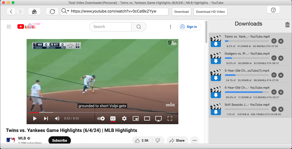Click the 0:33 / 8:33 time display
The height and width of the screenshot is (149, 292).
pos(71,118)
